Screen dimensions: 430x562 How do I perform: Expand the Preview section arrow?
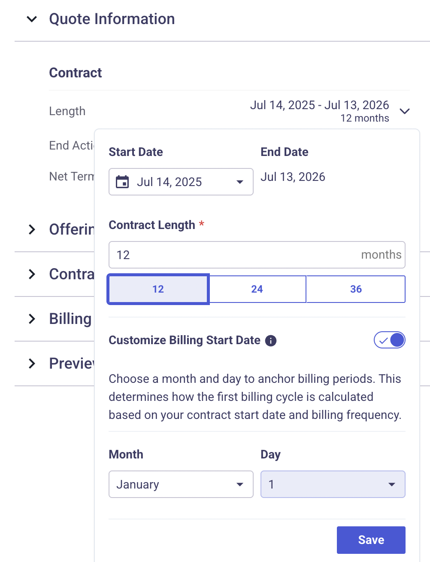coord(32,363)
